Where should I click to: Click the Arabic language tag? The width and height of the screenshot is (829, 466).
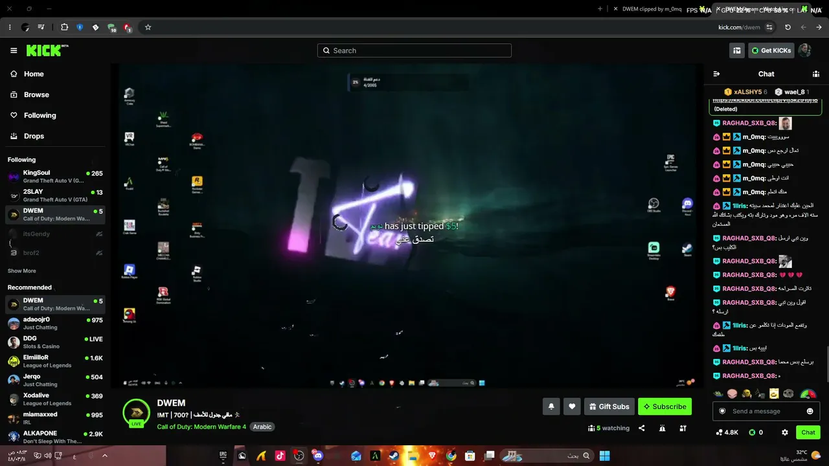[x=262, y=427]
